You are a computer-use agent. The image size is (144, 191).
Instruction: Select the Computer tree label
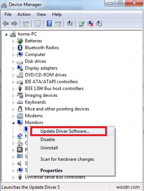[x=35, y=54]
